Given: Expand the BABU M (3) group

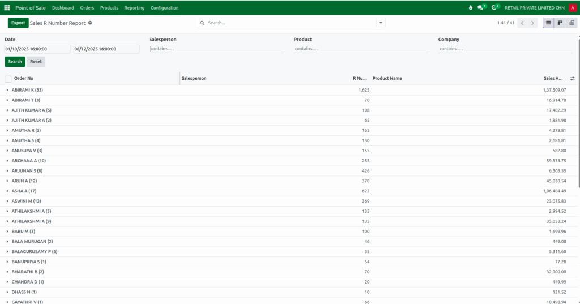Looking at the screenshot, I should tap(7, 232).
